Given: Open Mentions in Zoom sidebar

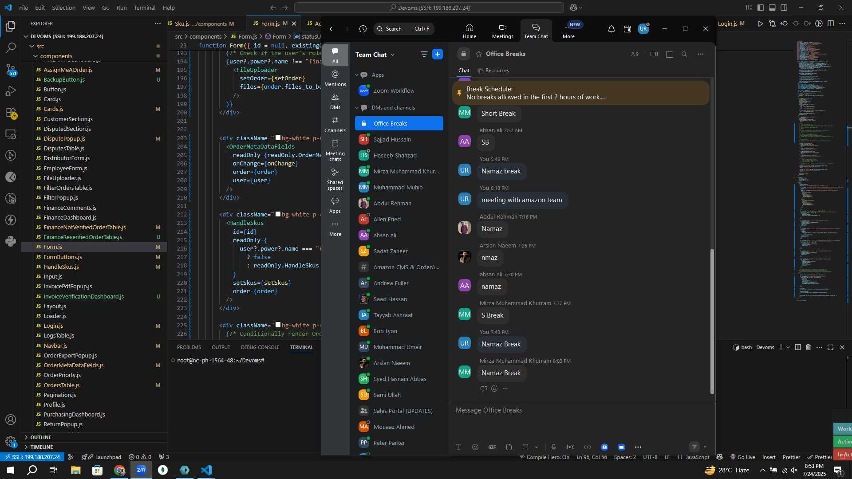Looking at the screenshot, I should 335,78.
